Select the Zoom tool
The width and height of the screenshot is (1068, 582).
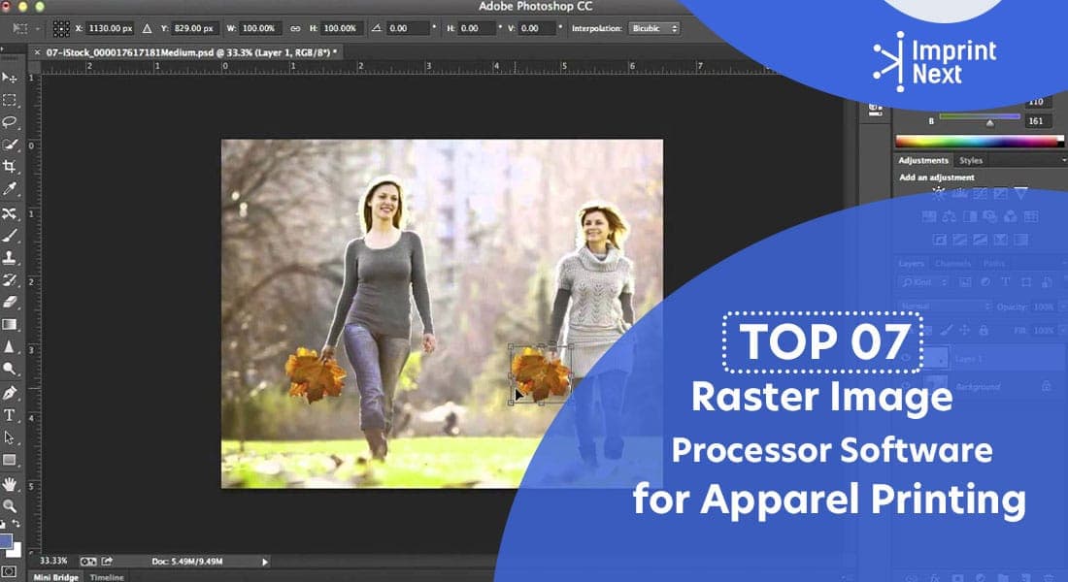click(10, 505)
